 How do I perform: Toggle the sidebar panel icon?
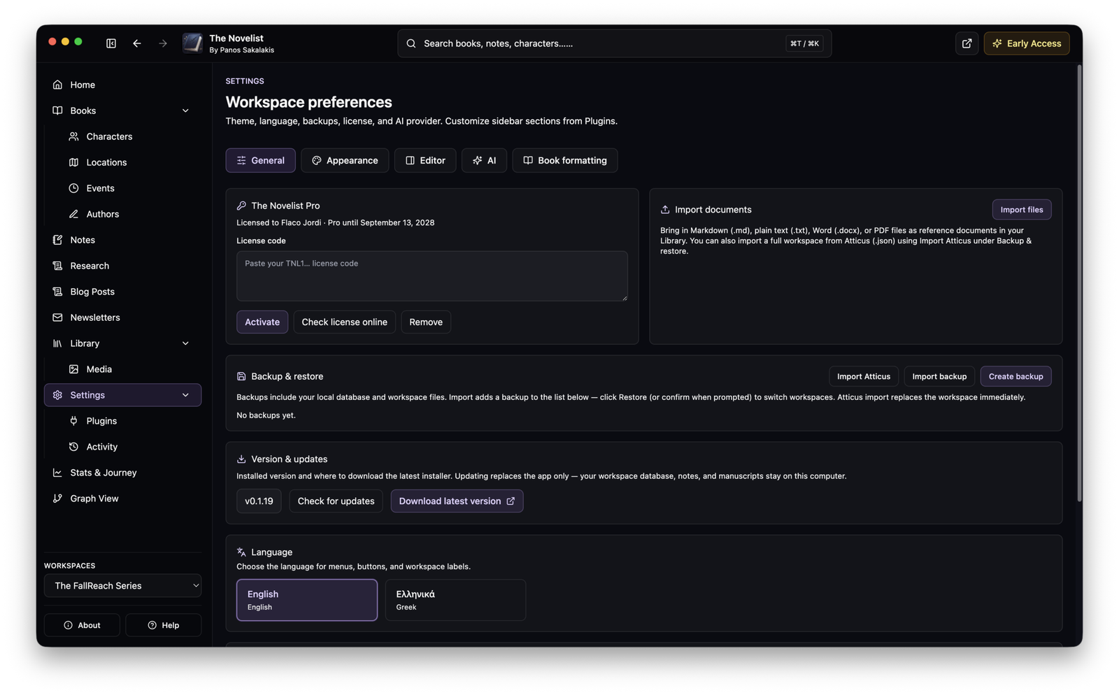[x=111, y=43]
